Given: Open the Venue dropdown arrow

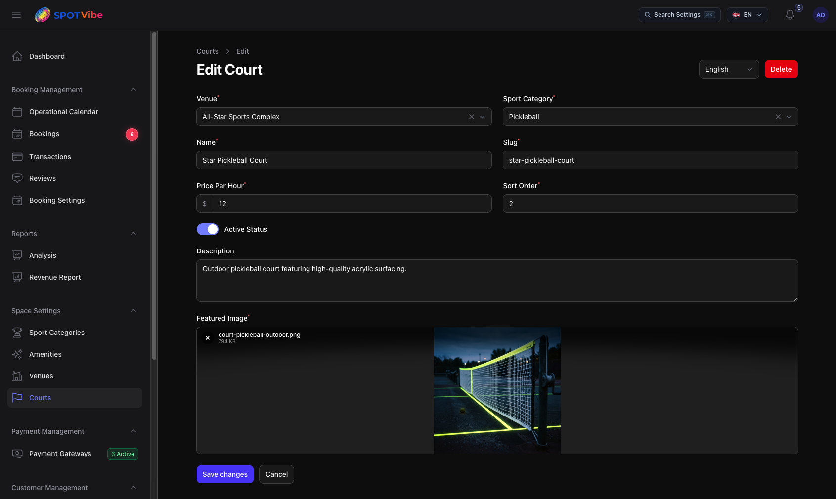Looking at the screenshot, I should point(483,117).
